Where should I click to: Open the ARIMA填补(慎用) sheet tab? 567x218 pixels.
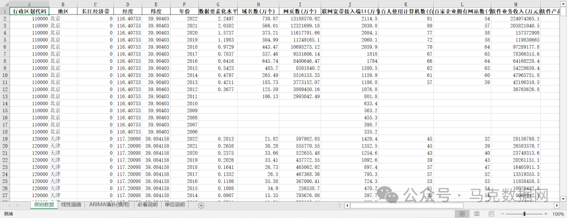click(109, 205)
